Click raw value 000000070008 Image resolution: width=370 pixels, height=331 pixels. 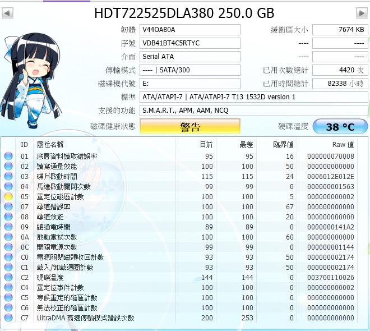point(331,156)
